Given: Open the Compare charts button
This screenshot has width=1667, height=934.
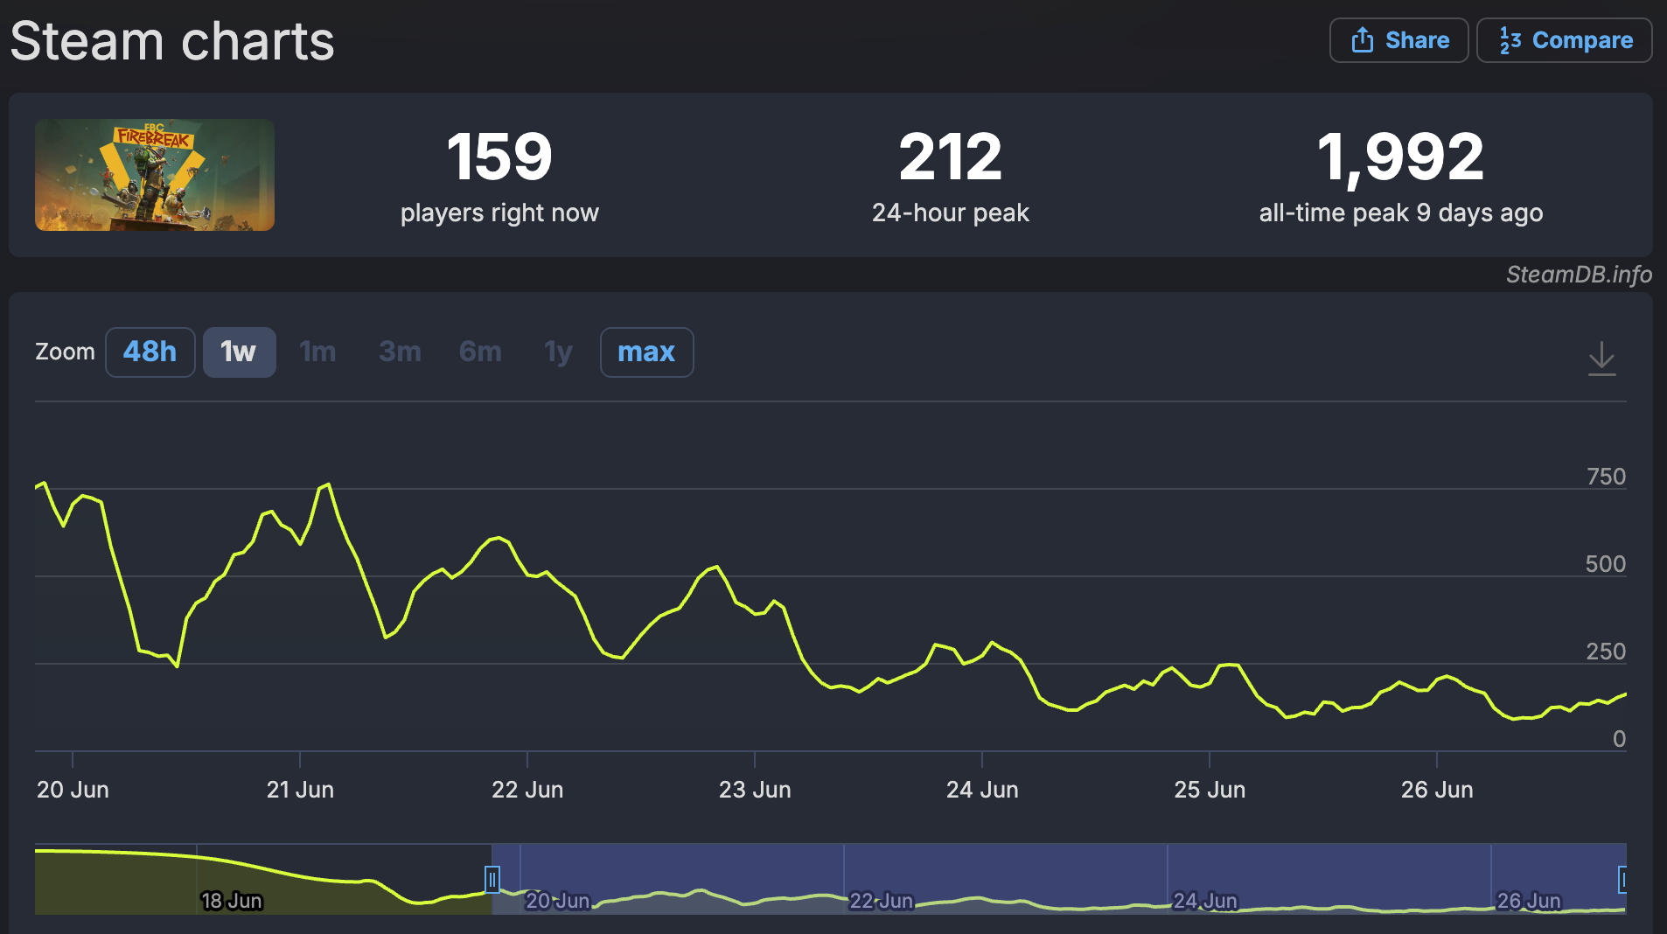Looking at the screenshot, I should pos(1564,40).
